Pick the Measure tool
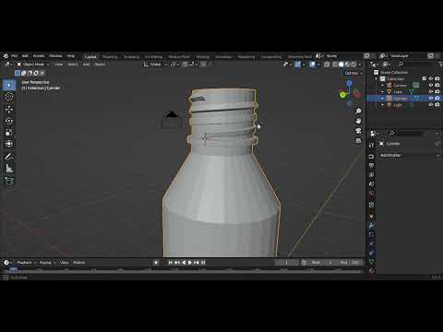Viewport: 443px width, 332px height. click(9, 169)
